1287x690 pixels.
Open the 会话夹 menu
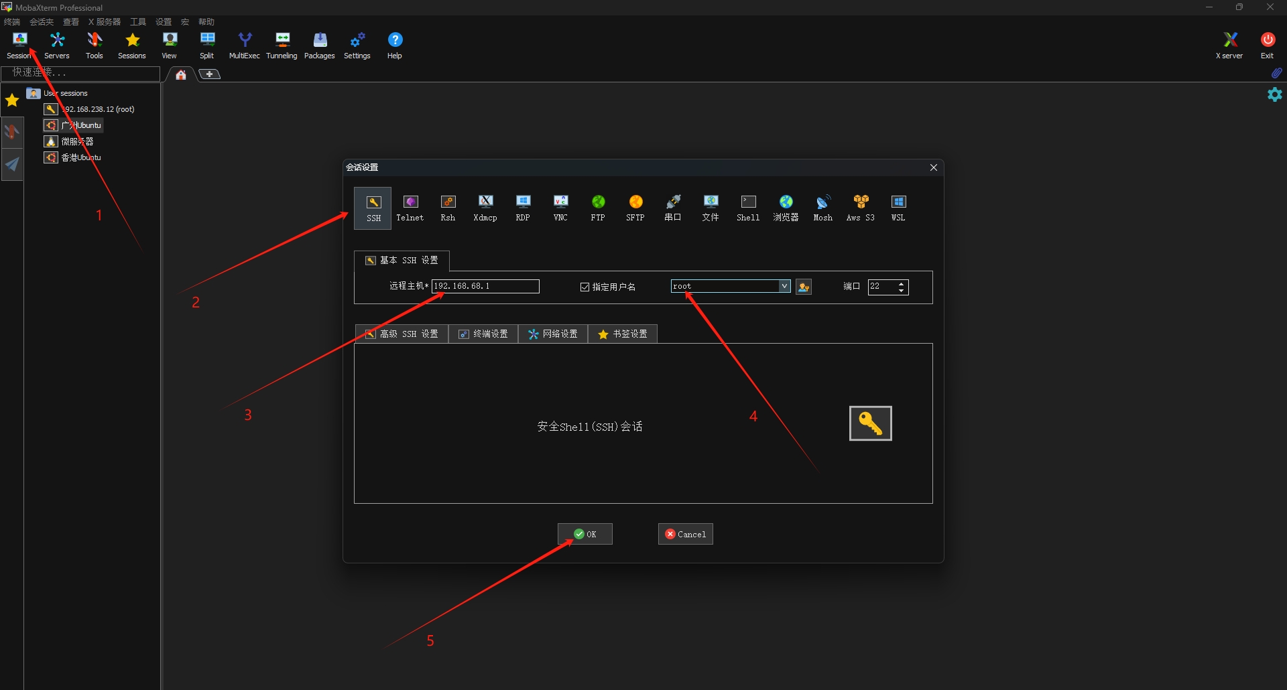[x=42, y=22]
